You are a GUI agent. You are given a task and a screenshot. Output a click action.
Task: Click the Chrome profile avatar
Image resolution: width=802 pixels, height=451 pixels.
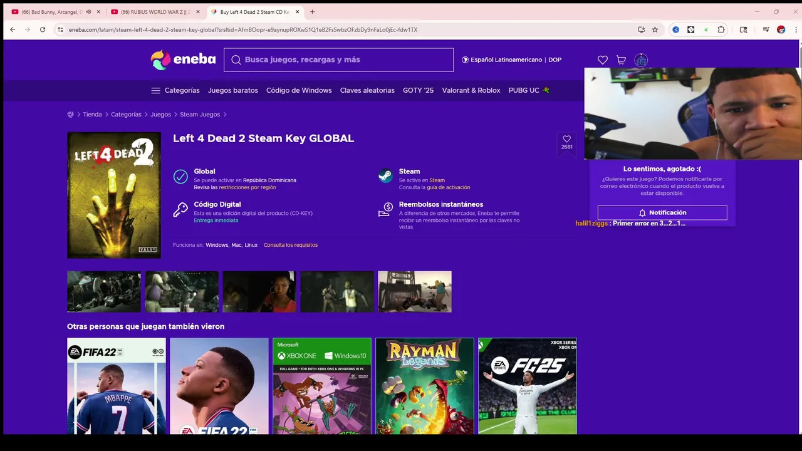point(781,29)
